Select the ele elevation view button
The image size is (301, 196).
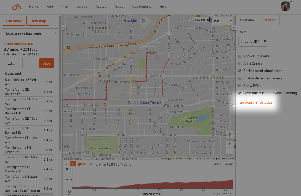[x=73, y=164]
